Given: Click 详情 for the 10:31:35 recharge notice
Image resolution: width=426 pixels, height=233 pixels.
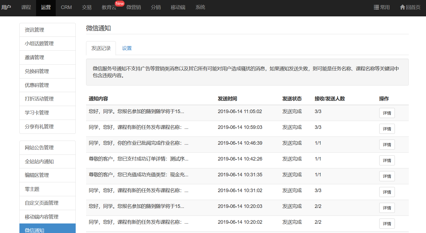Looking at the screenshot, I should (387, 176).
